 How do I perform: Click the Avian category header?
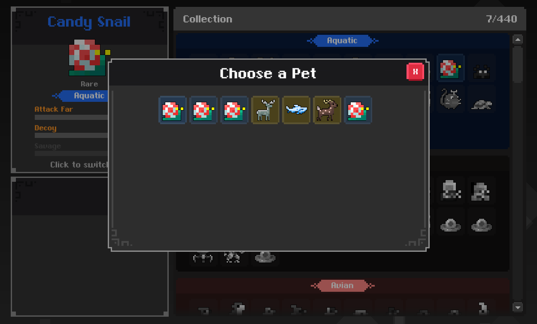[x=342, y=285]
